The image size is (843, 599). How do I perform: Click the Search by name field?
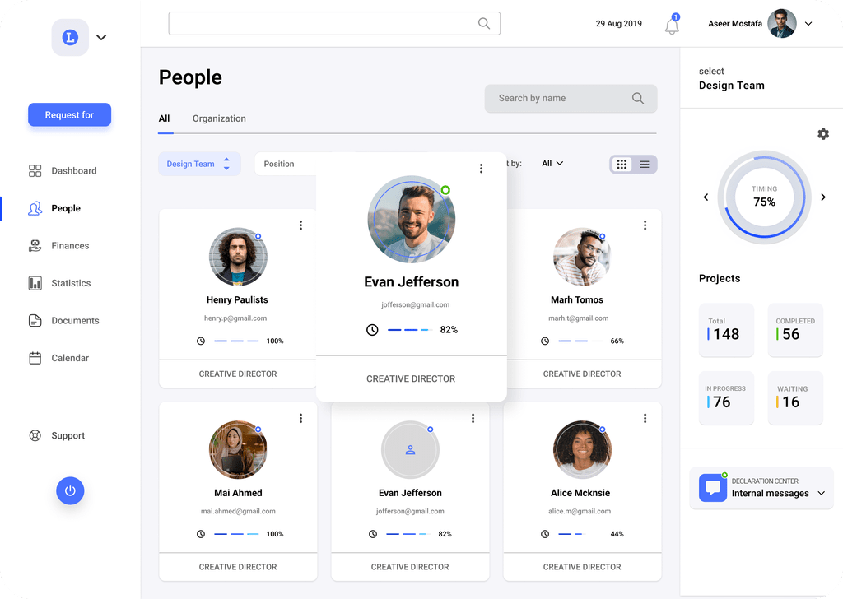[x=571, y=98]
